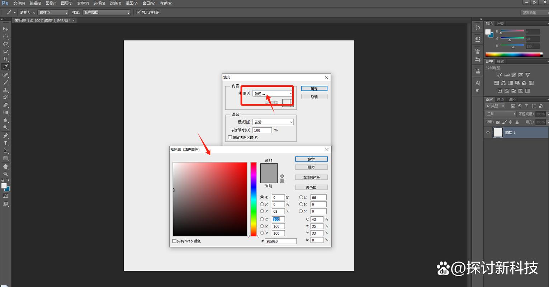Open the 使用 content dropdown (颜色...)
The image size is (549, 287).
point(273,93)
